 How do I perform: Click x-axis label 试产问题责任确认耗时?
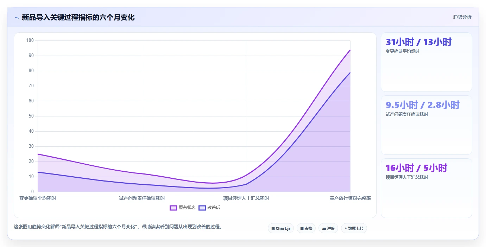pyautogui.click(x=142, y=198)
